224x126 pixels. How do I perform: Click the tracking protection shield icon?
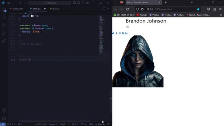[138, 9]
